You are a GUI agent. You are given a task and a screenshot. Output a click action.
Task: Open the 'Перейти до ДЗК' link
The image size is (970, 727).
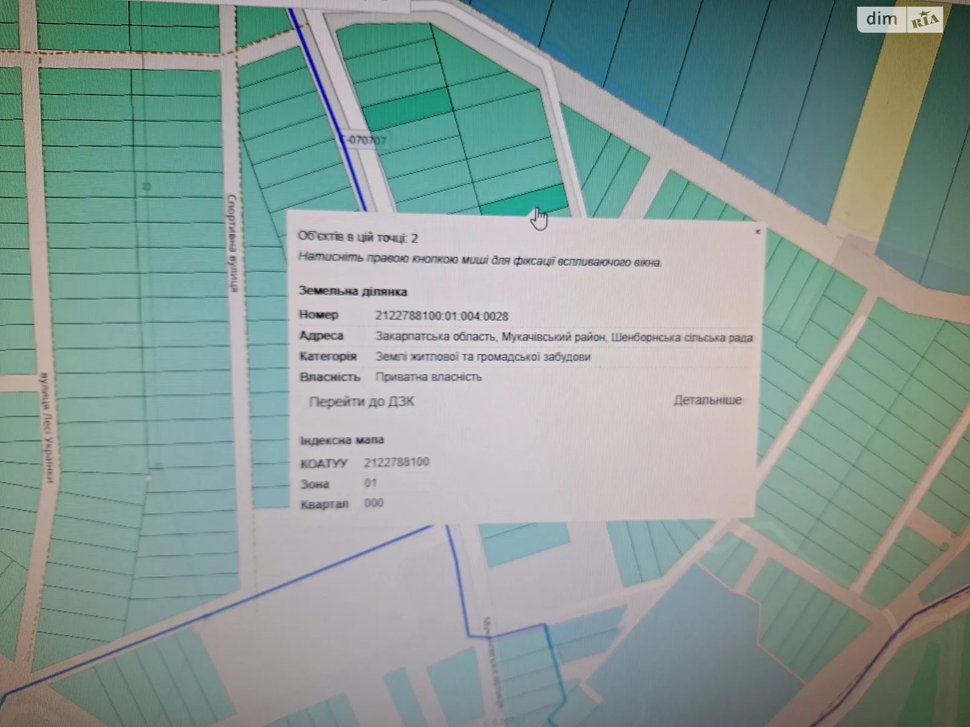pos(362,402)
